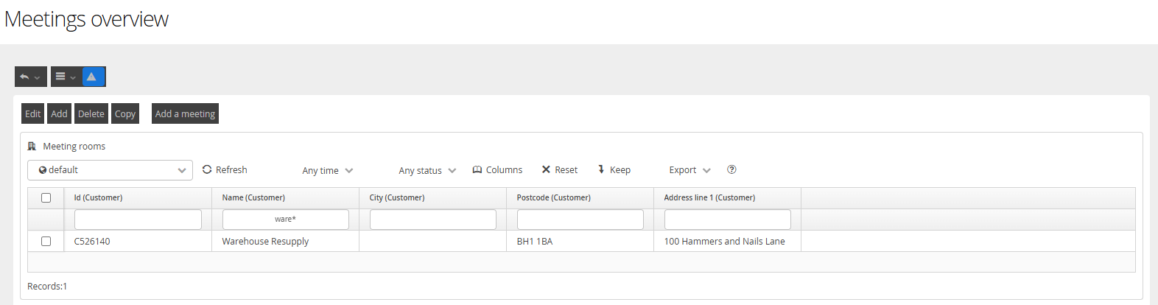Click the Refresh icon
This screenshot has width=1158, height=305.
[207, 169]
